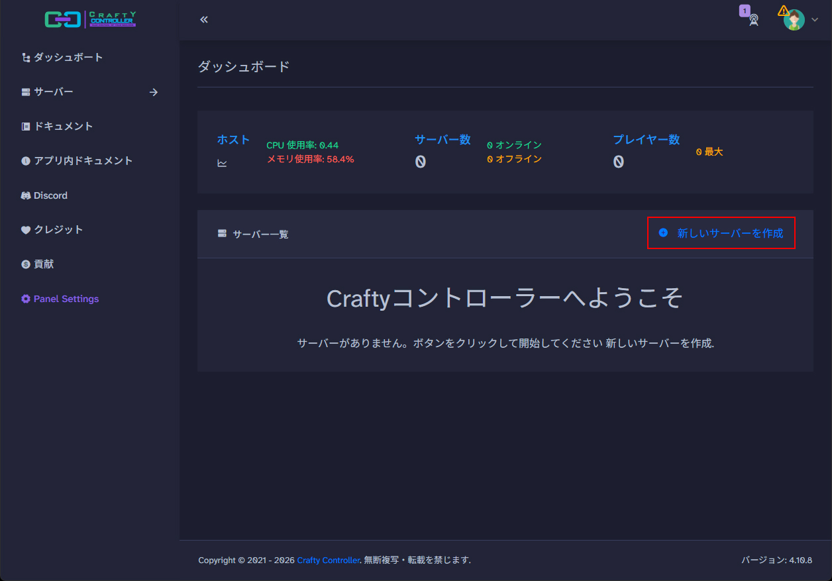This screenshot has width=832, height=581.
Task: Expand the サーバー submenu arrow
Action: [x=154, y=92]
